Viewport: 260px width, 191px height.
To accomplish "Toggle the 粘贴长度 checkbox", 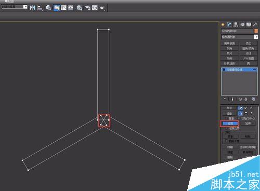I will tap(226, 141).
